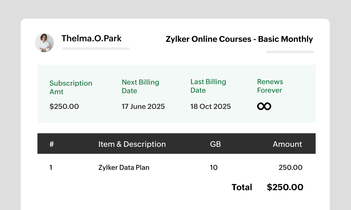Click the gray placeholder bar under plan title
351x210 pixels.
click(x=290, y=52)
